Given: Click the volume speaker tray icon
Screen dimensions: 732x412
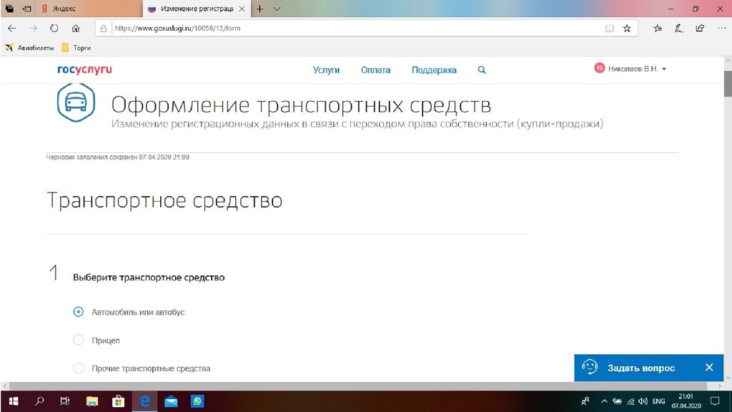Looking at the screenshot, I should (643, 401).
